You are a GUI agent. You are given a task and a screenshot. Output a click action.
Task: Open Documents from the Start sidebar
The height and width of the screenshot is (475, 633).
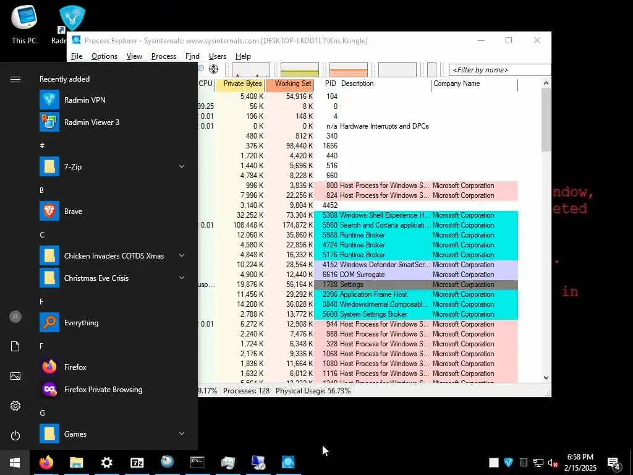[x=15, y=346]
